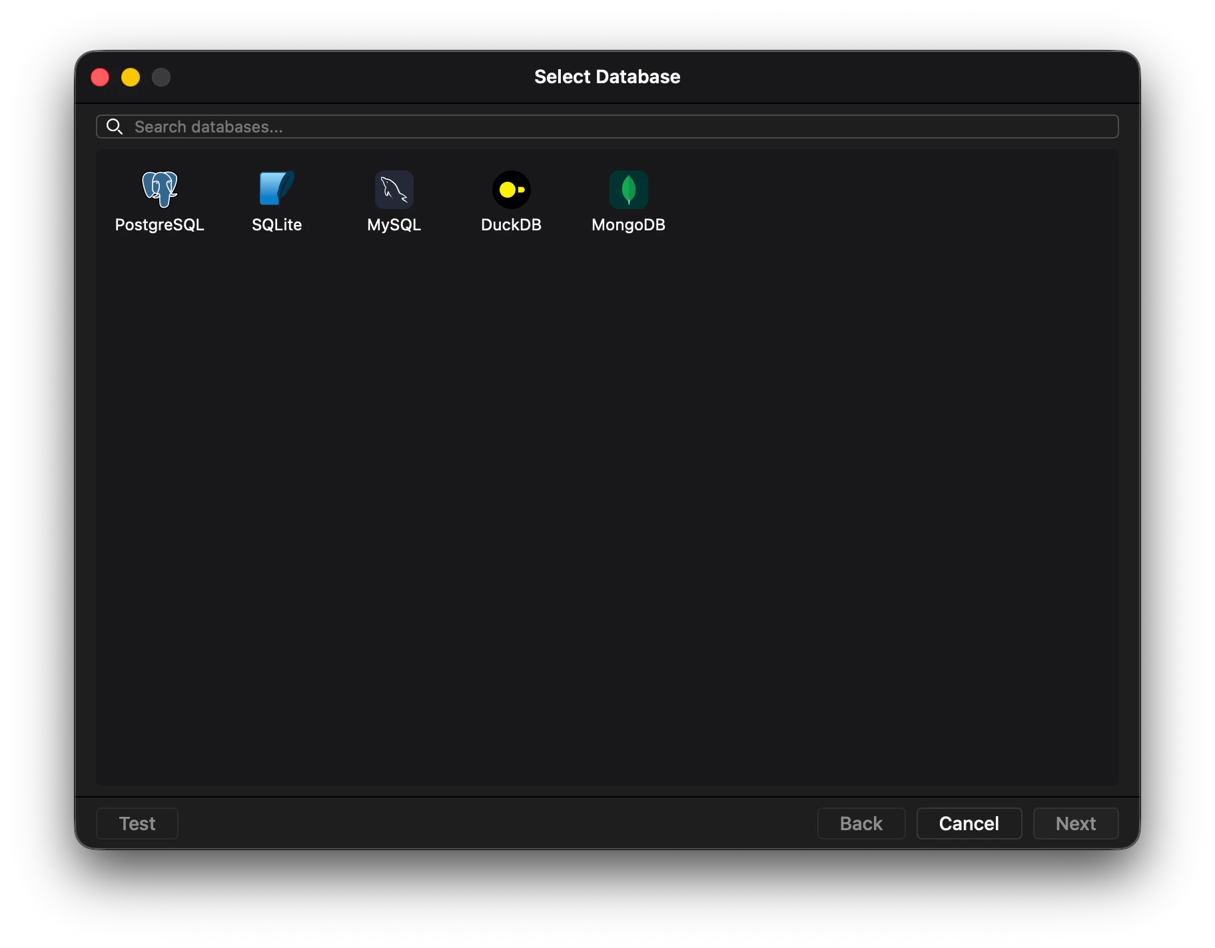Focus the Search databases input field
This screenshot has height=948, width=1215.
point(619,126)
